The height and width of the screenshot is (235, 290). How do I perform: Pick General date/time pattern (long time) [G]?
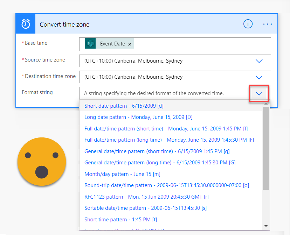click(171, 163)
